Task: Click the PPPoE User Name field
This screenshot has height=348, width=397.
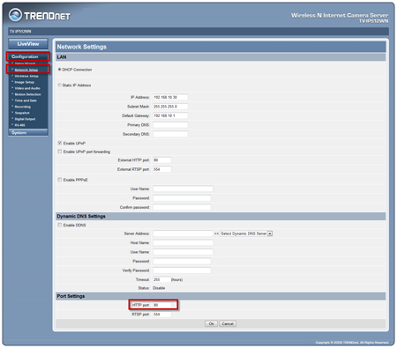Action: point(183,189)
